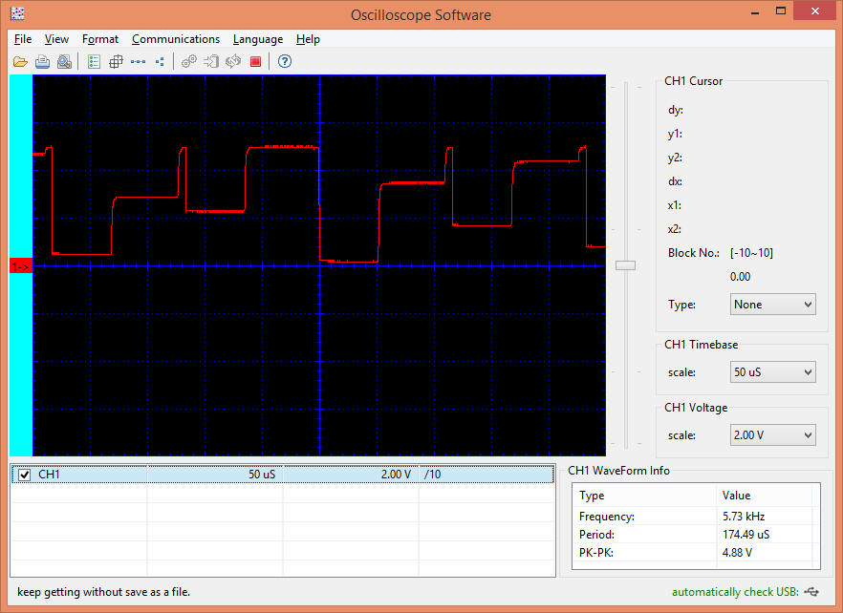Toggle the grid display icon
Image resolution: width=843 pixels, height=613 pixels.
115,61
